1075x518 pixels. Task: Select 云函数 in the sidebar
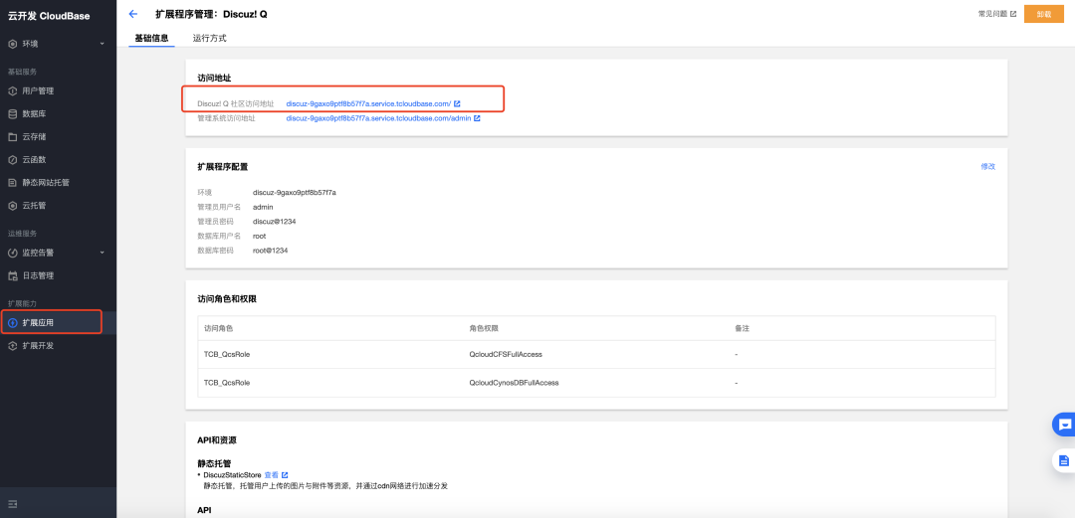[x=34, y=160]
